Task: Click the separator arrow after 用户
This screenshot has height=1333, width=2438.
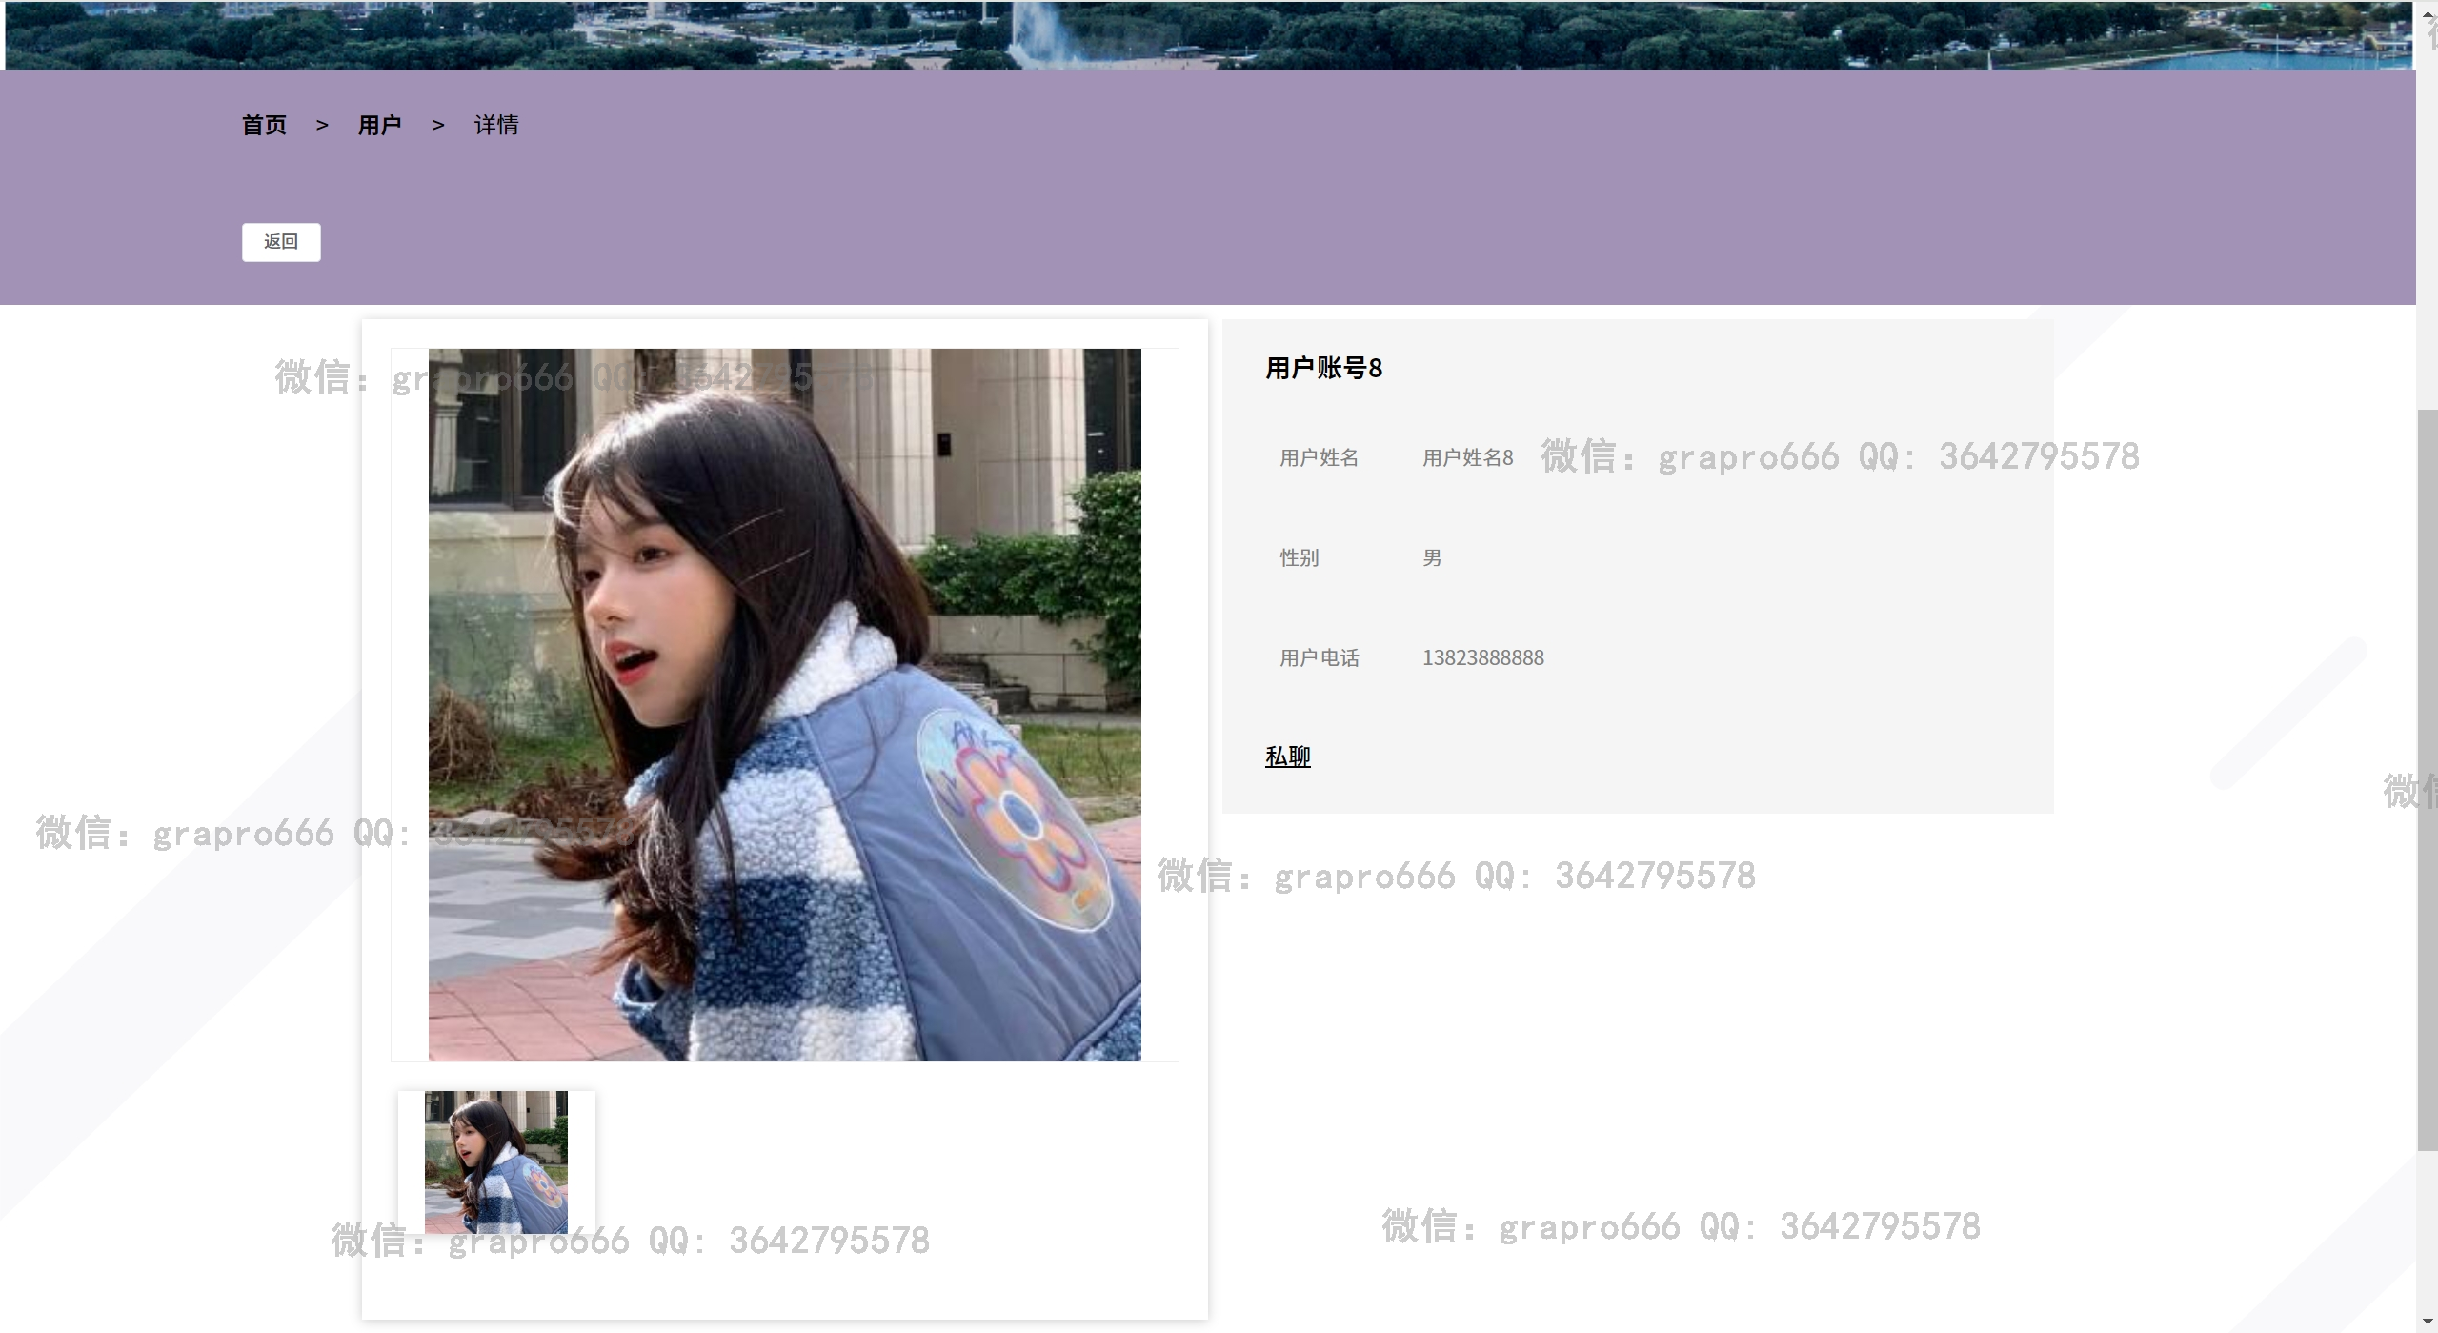Action: [438, 126]
